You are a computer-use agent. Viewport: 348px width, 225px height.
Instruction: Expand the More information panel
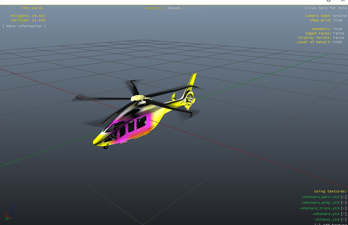[24, 26]
